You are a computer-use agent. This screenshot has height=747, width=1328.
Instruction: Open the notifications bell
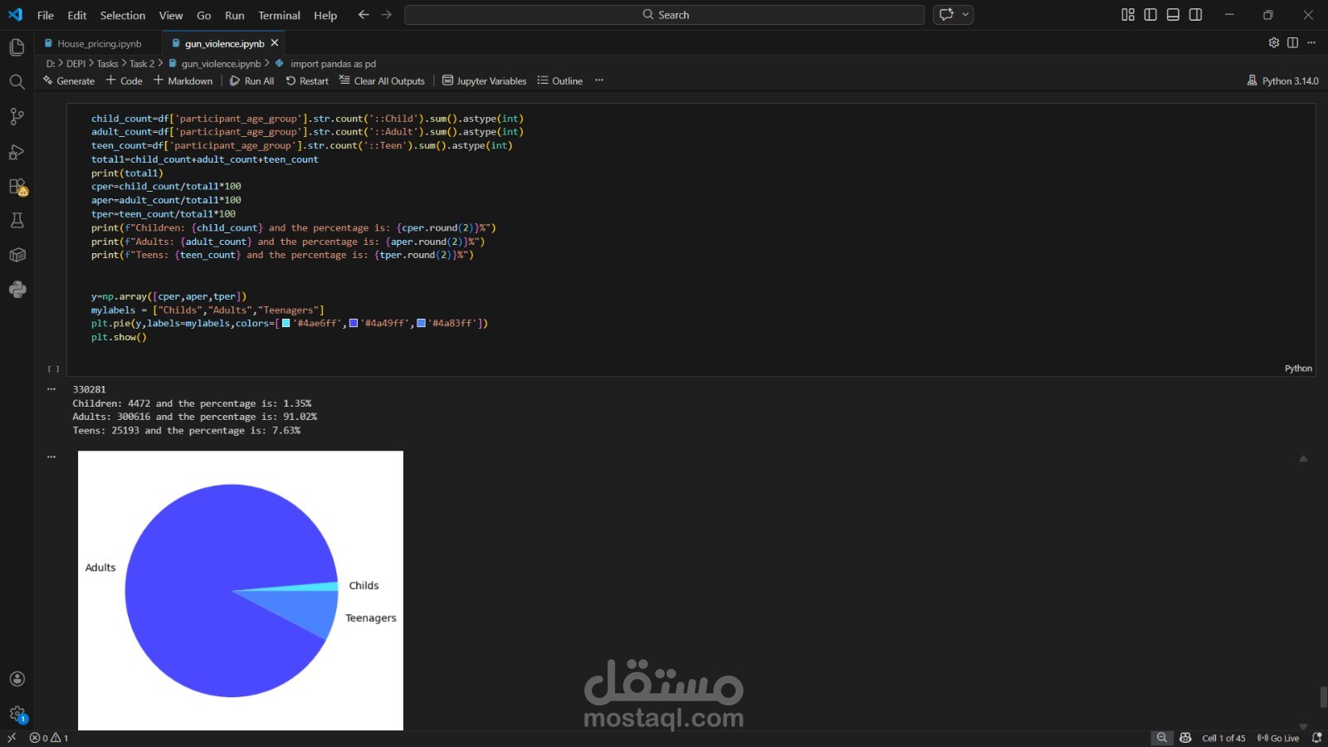tap(1316, 738)
